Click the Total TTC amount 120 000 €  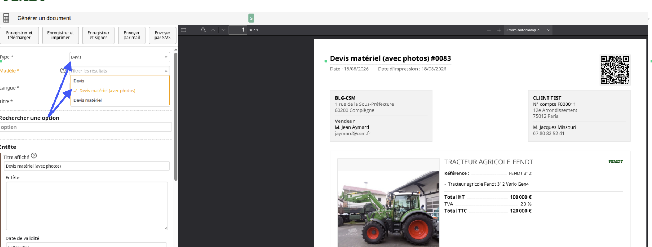click(521, 211)
